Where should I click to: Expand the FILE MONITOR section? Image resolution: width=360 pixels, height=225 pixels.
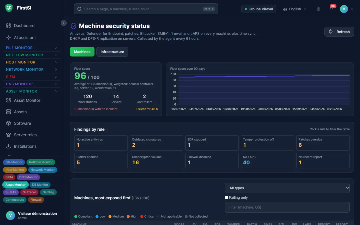[x=32, y=48]
